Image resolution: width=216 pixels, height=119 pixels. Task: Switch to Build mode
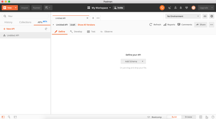pos(174,117)
